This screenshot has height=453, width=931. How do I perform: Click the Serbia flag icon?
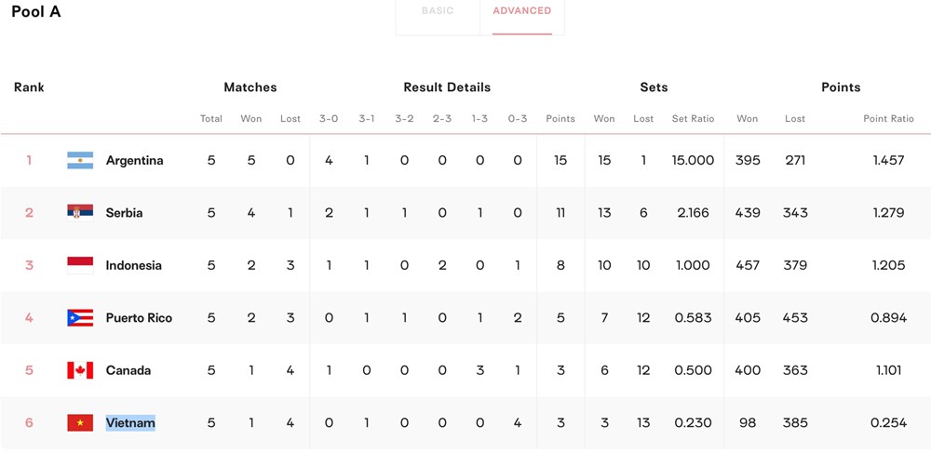(80, 213)
